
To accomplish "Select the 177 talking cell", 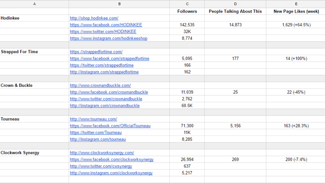I will [236, 58].
